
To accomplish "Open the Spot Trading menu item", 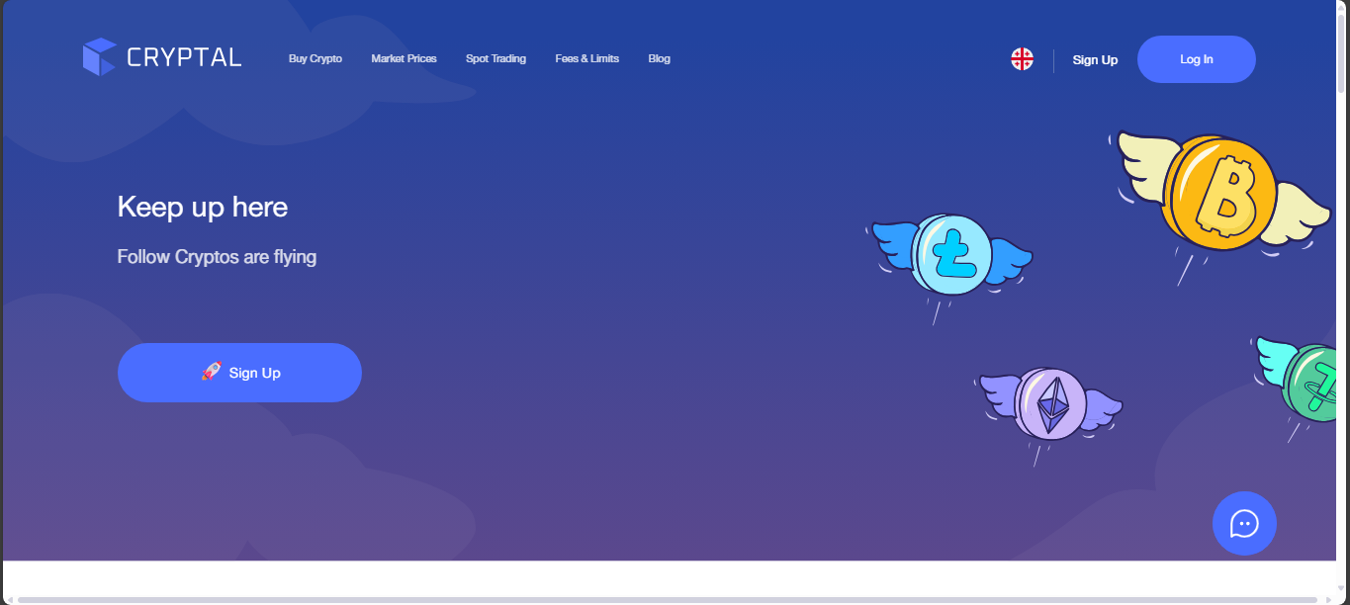I will (495, 59).
